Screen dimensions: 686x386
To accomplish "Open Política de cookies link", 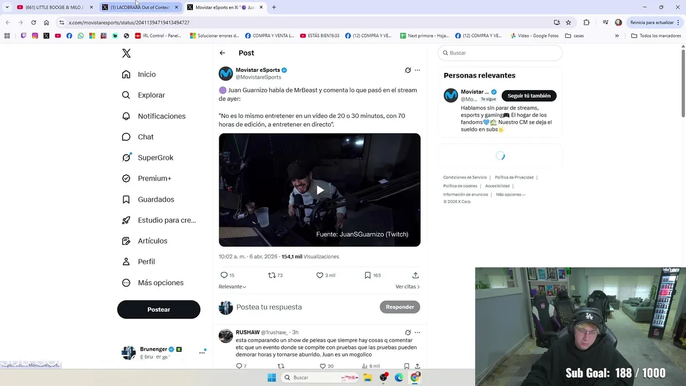I will tap(460, 186).
